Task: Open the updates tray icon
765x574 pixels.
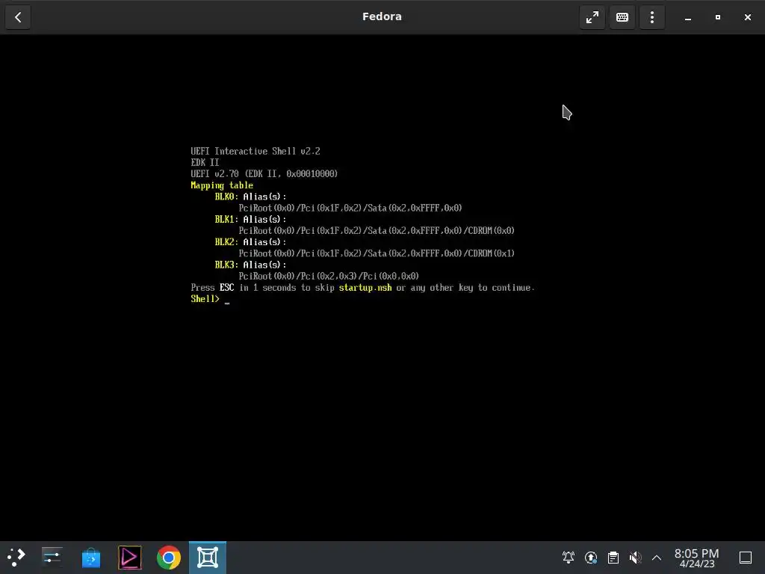Action: [591, 557]
